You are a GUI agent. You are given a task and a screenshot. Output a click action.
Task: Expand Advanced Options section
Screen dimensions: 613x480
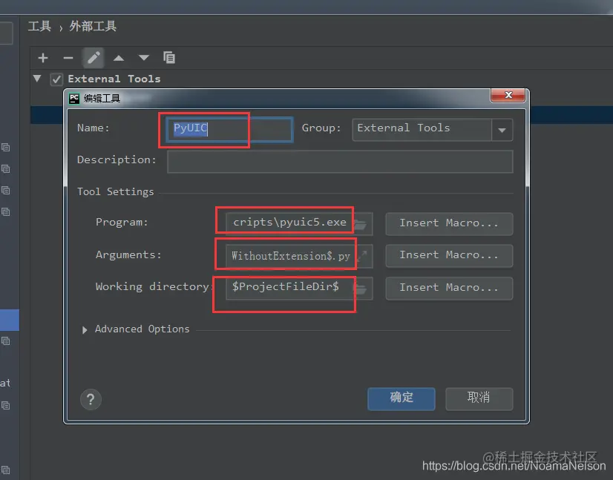(85, 330)
